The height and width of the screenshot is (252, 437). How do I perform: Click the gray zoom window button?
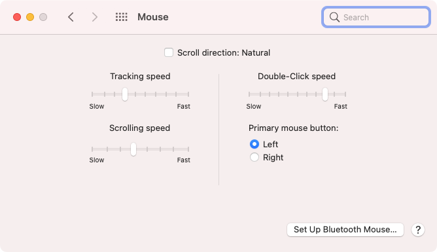coord(43,17)
